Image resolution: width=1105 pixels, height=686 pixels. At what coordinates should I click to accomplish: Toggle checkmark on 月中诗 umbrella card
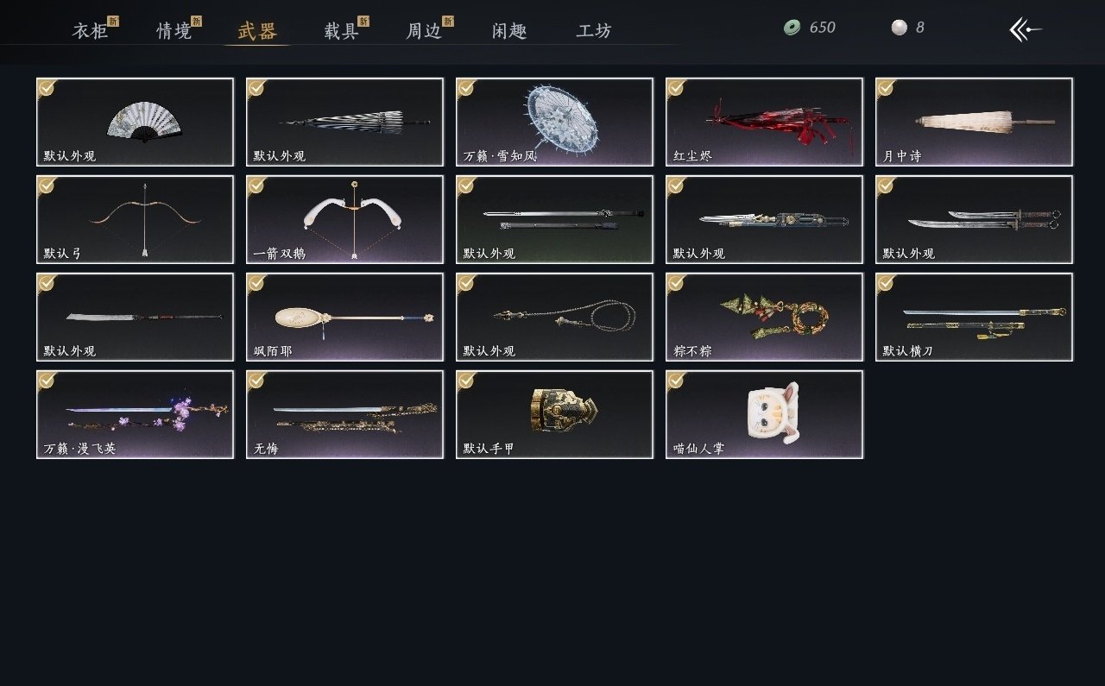[x=887, y=88]
